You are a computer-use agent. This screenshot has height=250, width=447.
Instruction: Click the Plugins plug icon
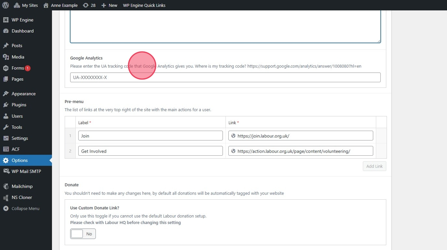pos(6,105)
